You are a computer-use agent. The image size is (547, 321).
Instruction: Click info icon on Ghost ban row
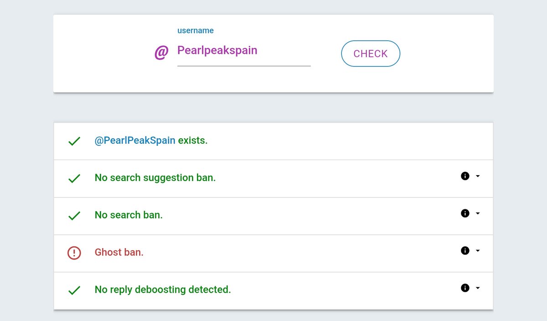click(465, 251)
